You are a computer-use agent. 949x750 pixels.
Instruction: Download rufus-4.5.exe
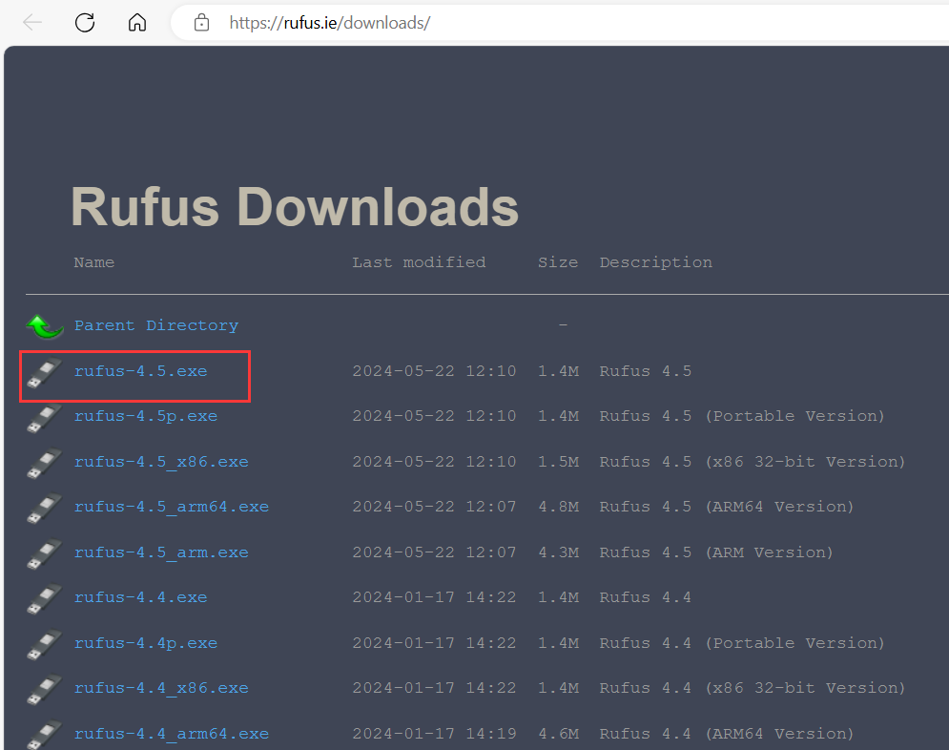click(x=140, y=371)
